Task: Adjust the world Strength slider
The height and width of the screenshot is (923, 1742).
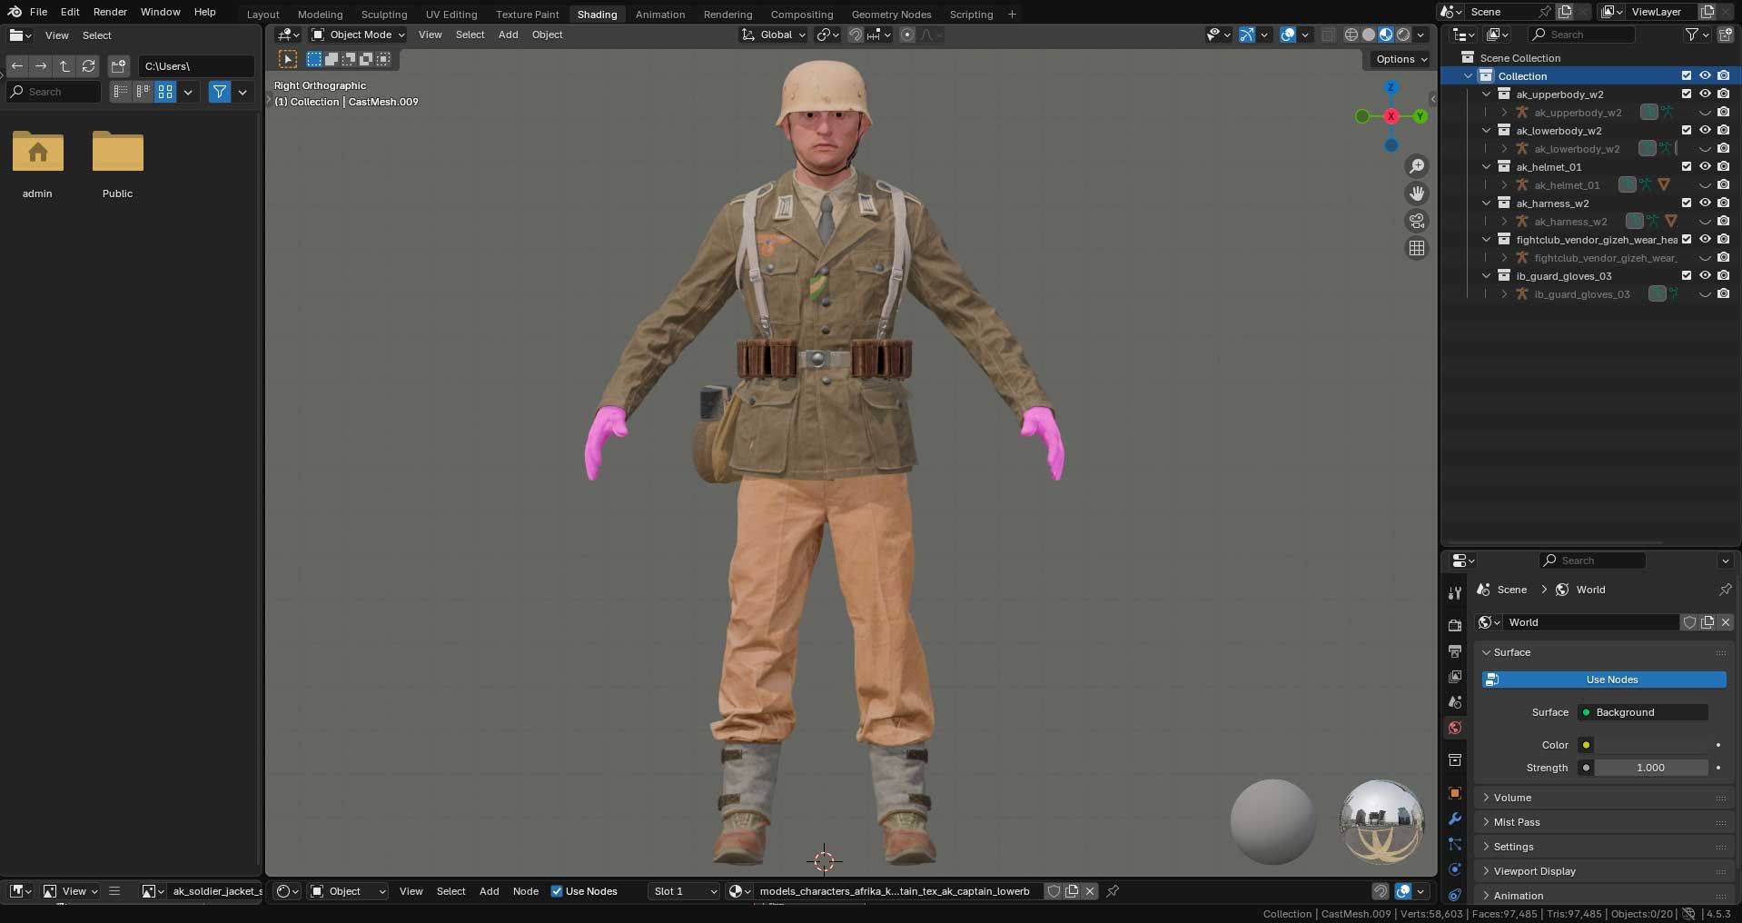Action: point(1650,768)
